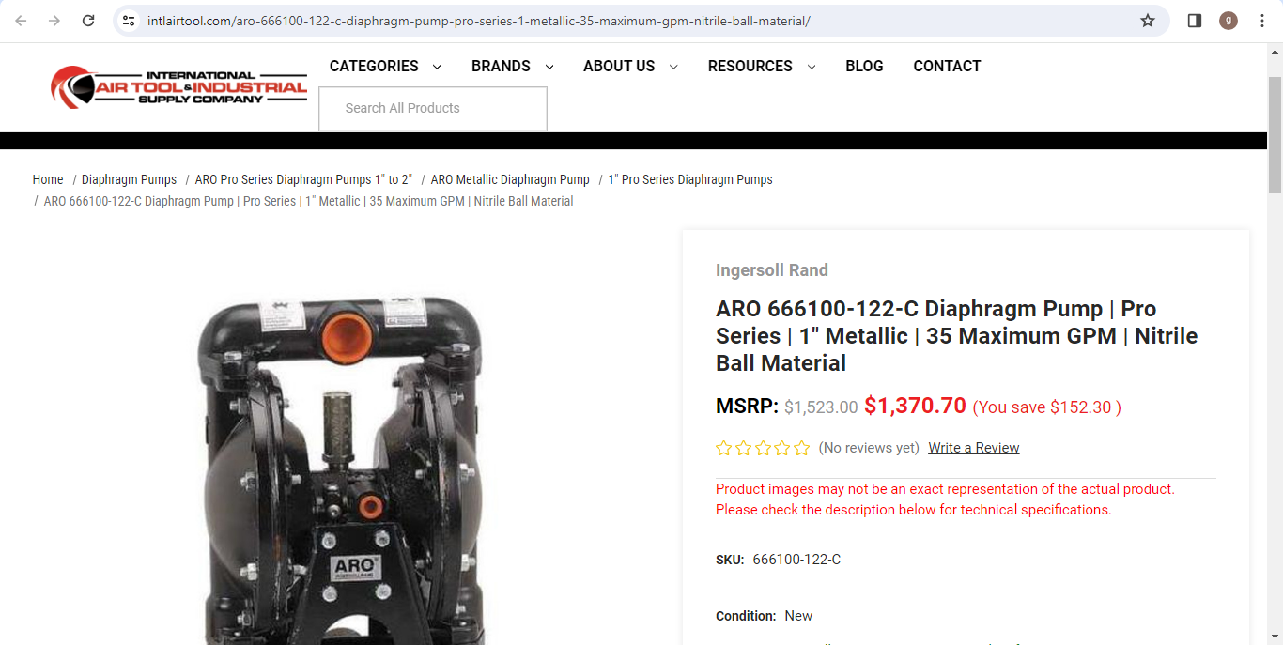Screen dimensions: 1283x645
Task: Open the BRANDS menu
Action: (501, 66)
